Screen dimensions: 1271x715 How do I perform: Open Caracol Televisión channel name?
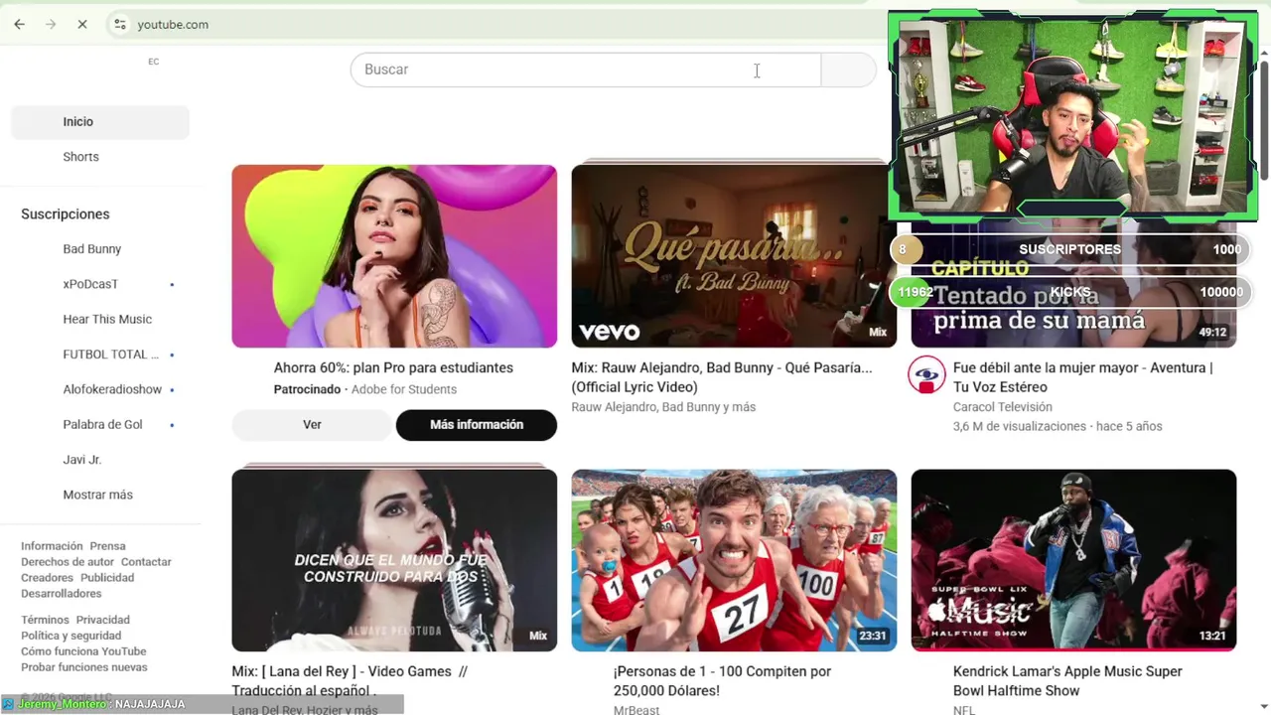(1003, 407)
